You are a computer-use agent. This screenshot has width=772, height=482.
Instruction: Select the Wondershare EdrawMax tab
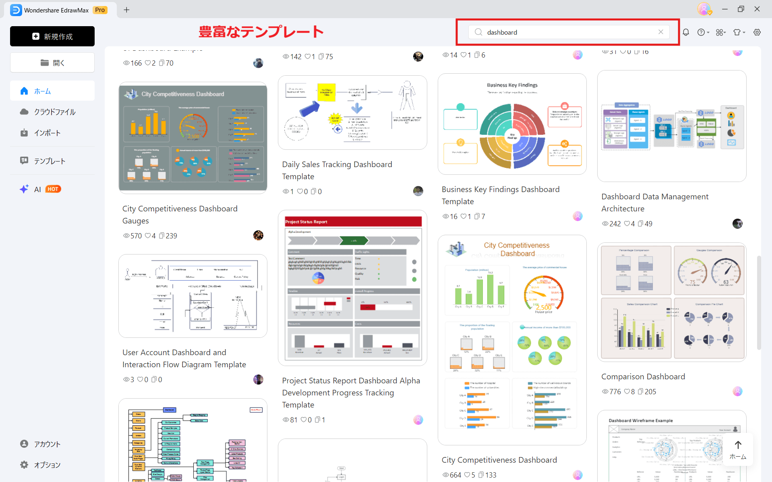click(60, 10)
